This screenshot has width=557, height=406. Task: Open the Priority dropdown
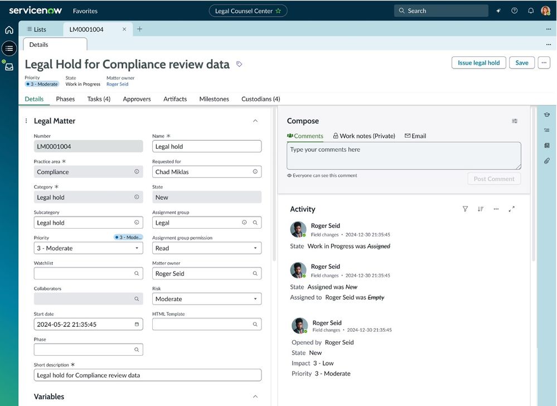pyautogui.click(x=88, y=248)
